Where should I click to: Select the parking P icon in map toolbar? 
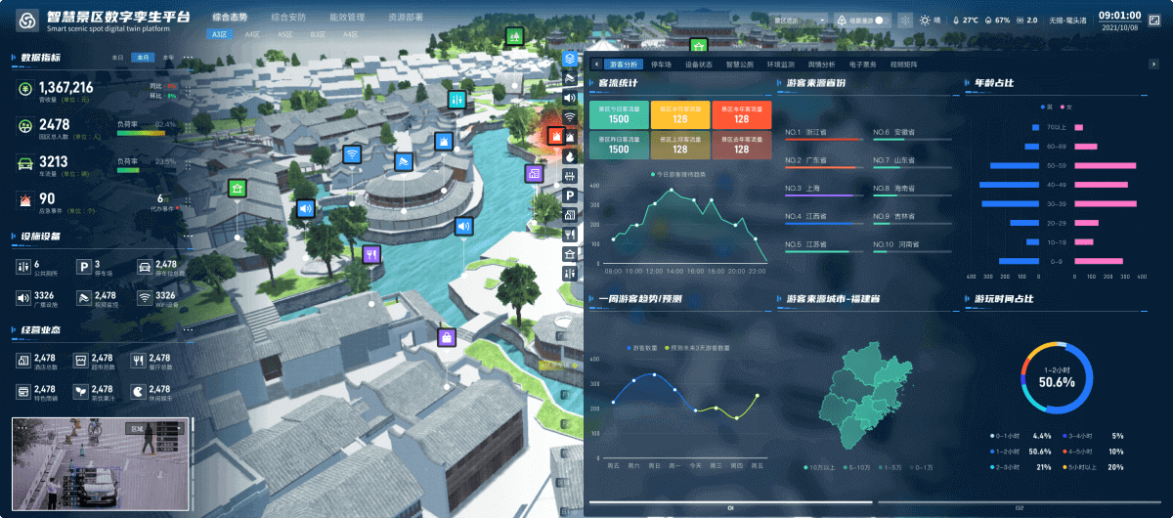[x=570, y=195]
